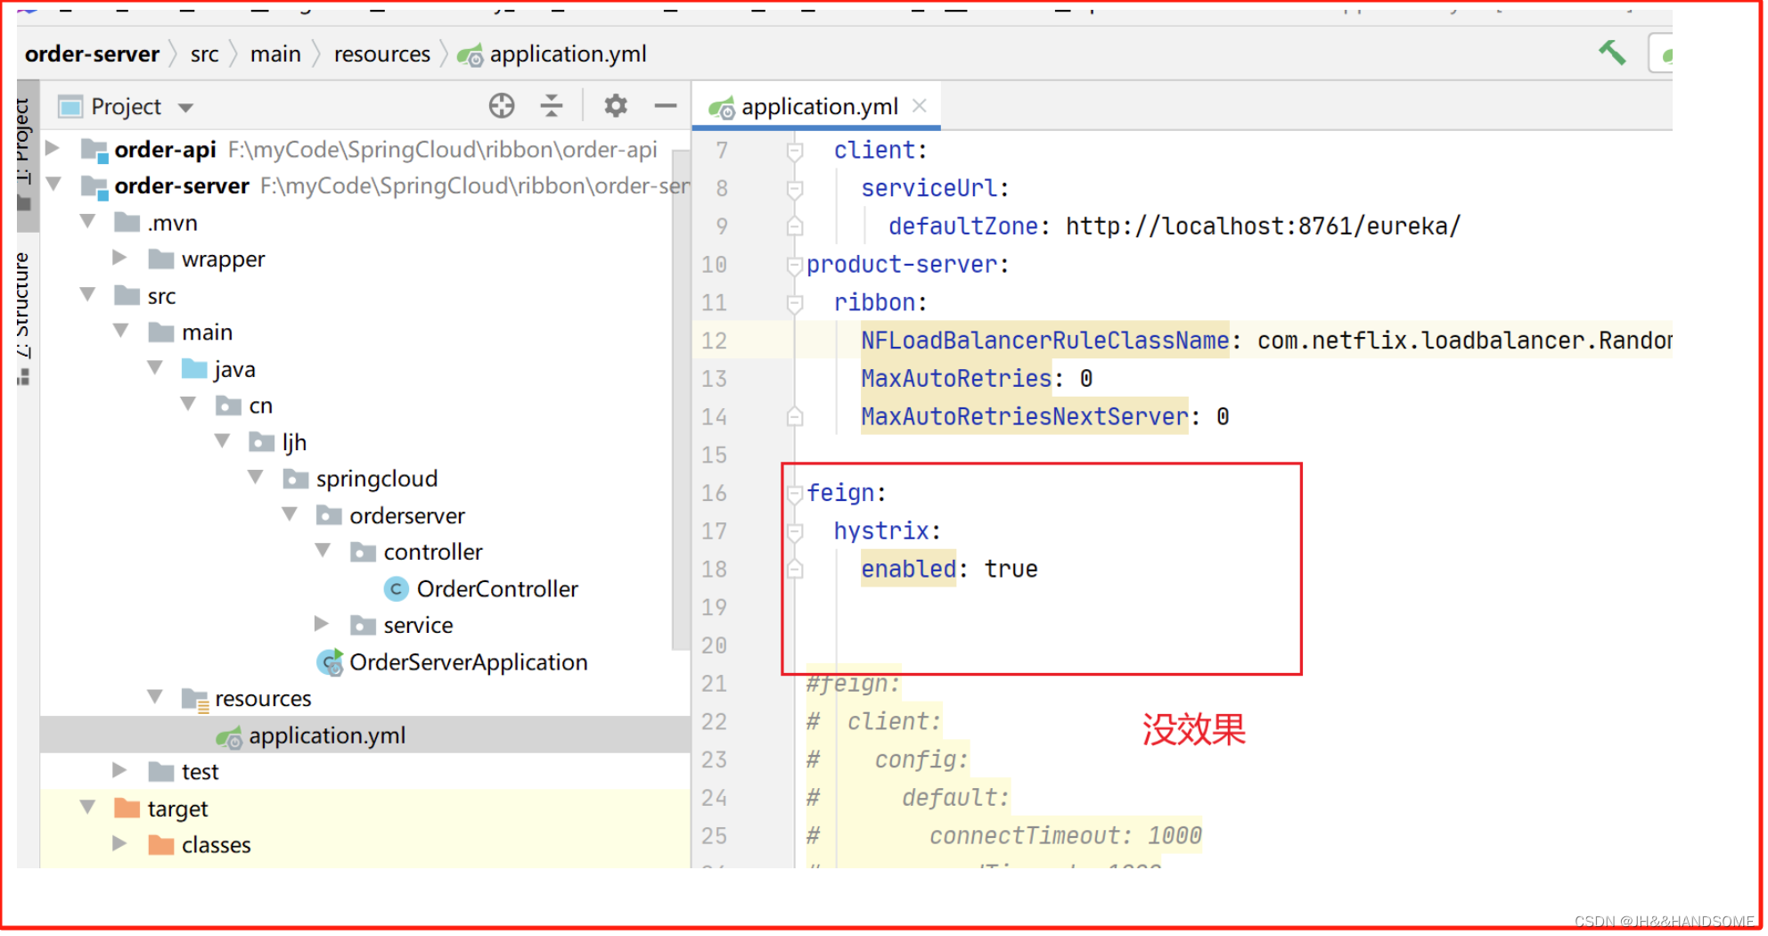
Task: Open the Project view dropdown
Action: tap(185, 108)
